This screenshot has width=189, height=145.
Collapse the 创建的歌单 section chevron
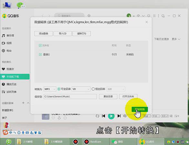pyautogui.click(x=28, y=103)
